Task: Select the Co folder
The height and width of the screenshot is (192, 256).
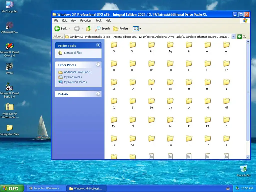Action: click(x=226, y=66)
